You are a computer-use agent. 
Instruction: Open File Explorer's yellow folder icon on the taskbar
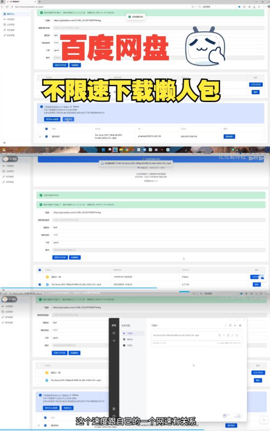[121, 150]
